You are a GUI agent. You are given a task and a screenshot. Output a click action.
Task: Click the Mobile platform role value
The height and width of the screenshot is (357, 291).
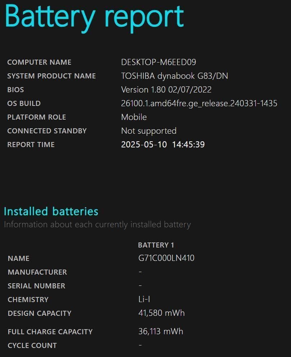pyautogui.click(x=134, y=117)
